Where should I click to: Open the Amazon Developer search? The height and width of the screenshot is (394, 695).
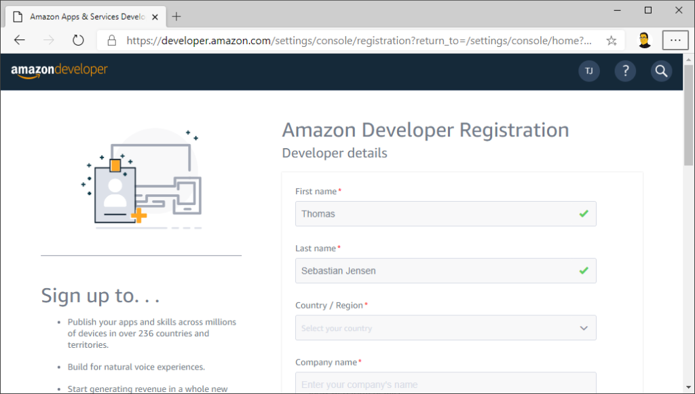tap(662, 71)
